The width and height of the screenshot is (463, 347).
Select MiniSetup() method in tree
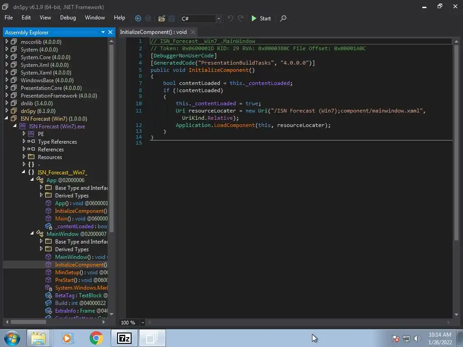pos(81,272)
